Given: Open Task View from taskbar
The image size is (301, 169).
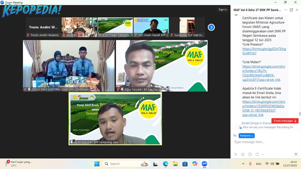Looking at the screenshot, I should (155, 164).
